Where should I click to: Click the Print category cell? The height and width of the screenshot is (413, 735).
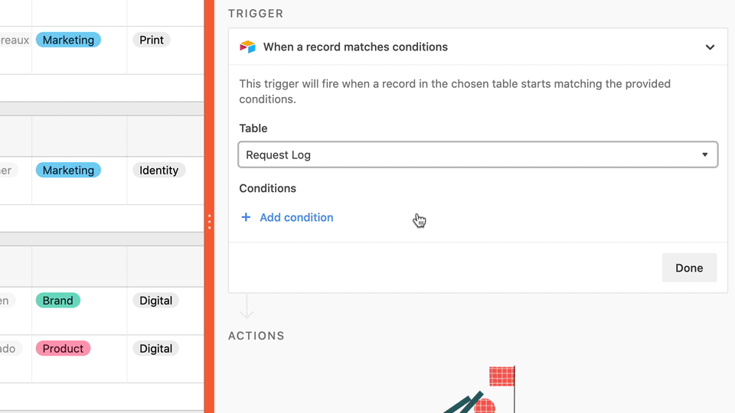point(152,40)
